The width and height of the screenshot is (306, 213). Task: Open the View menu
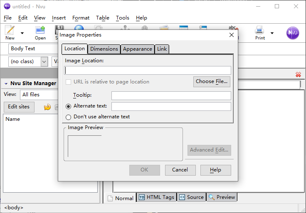coord(39,18)
